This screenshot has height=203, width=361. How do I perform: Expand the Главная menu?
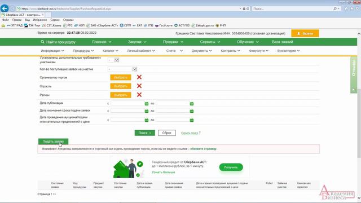pos(102,42)
